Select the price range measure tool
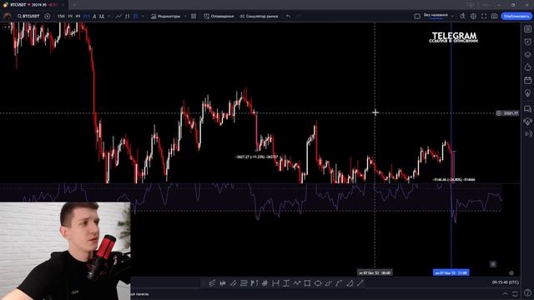 [286, 283]
